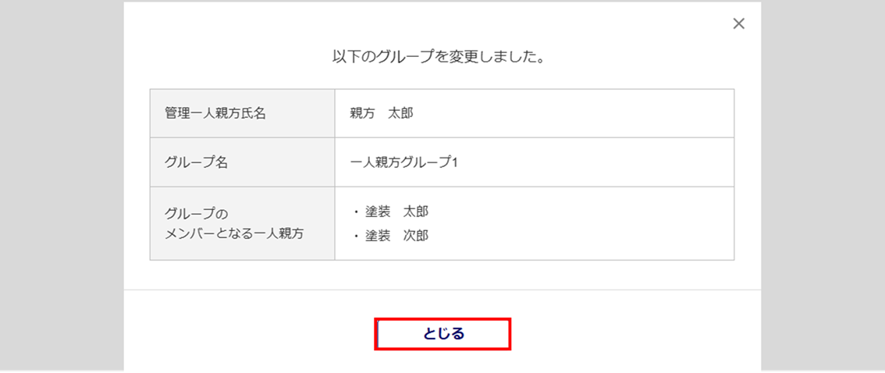Click the divider line above the とじる button
Viewport: 885px width, 373px height.
tap(442, 290)
